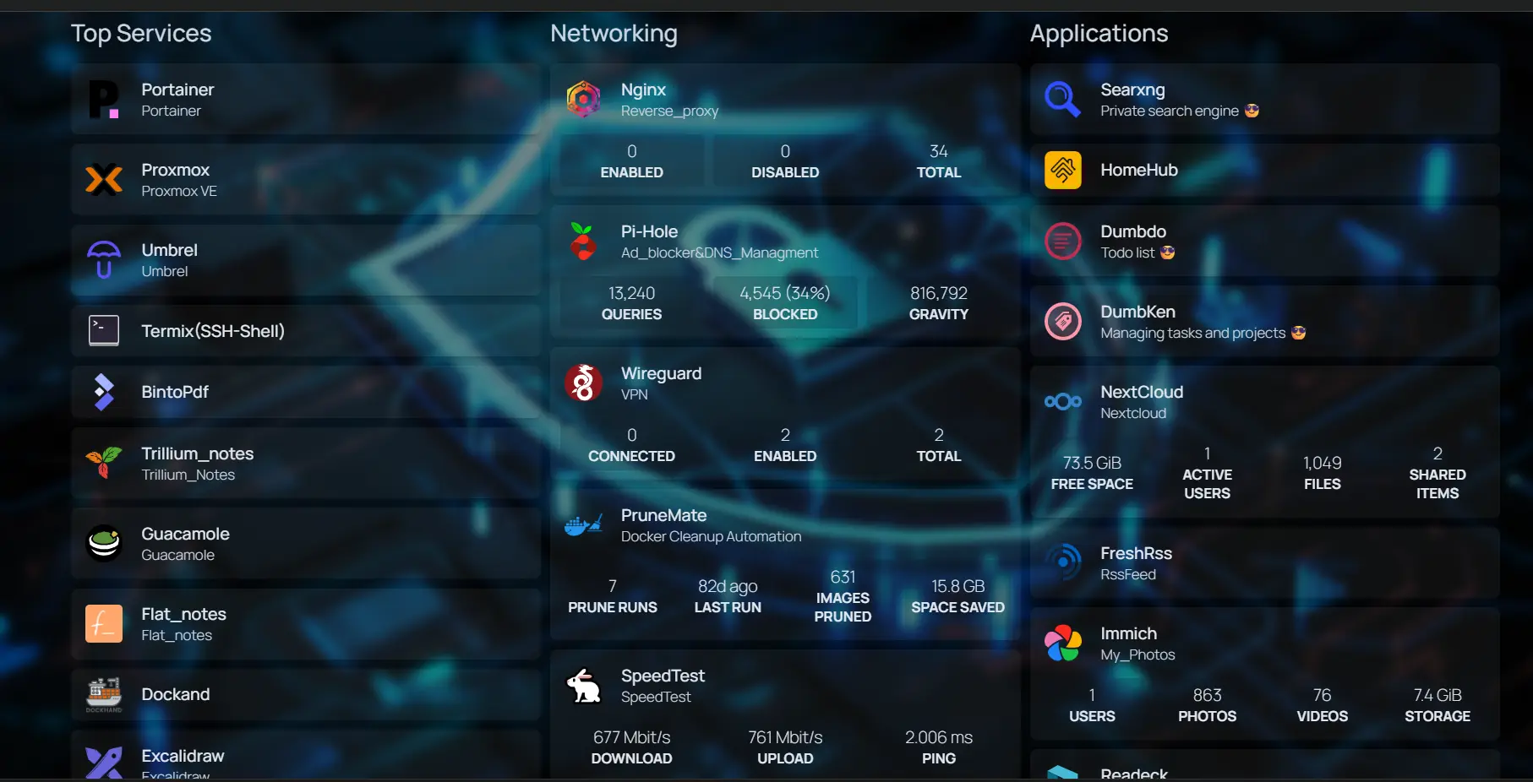Image resolution: width=1533 pixels, height=782 pixels.
Task: Open the Proxmox VE service link
Action: pyautogui.click(x=306, y=180)
